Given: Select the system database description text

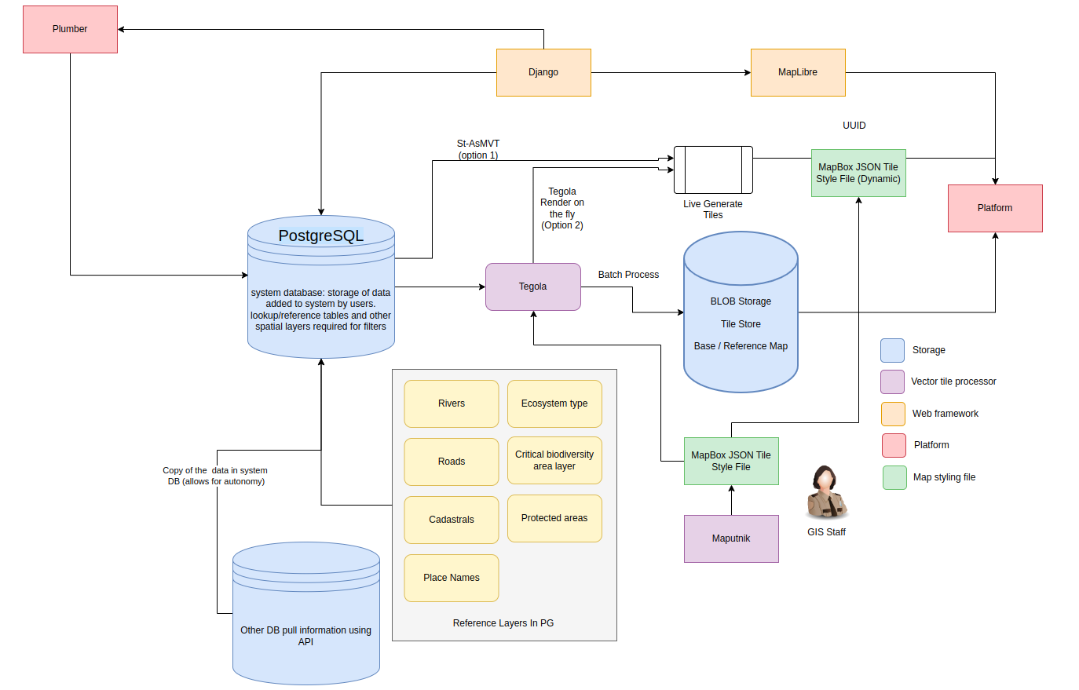Looking at the screenshot, I should (x=320, y=309).
